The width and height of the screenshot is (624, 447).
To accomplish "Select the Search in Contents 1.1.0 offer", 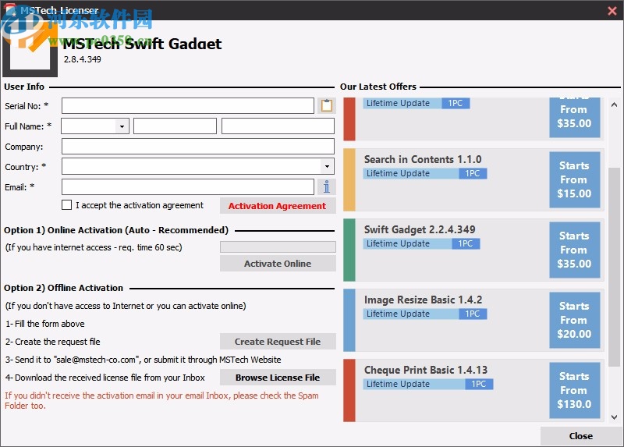I will point(473,180).
